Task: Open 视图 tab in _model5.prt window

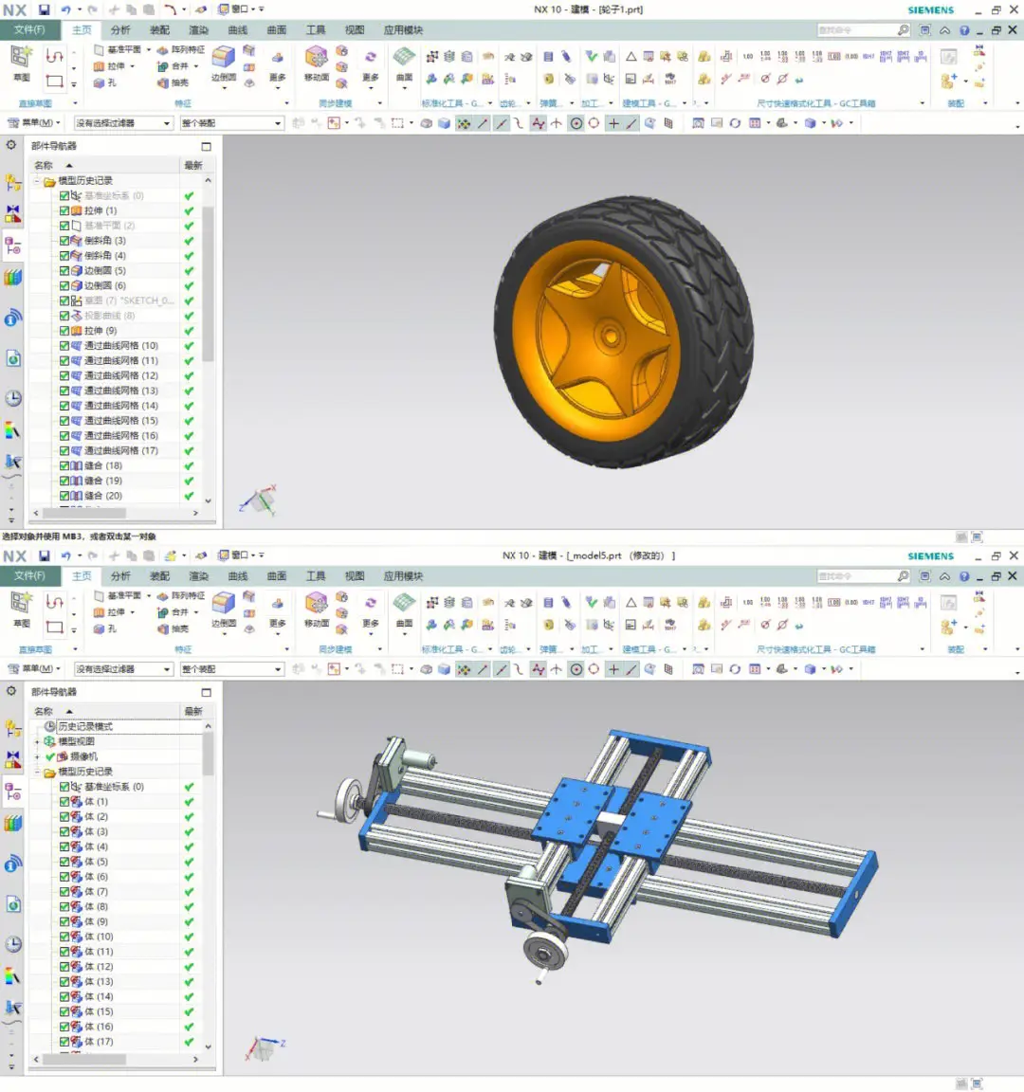Action: point(355,576)
